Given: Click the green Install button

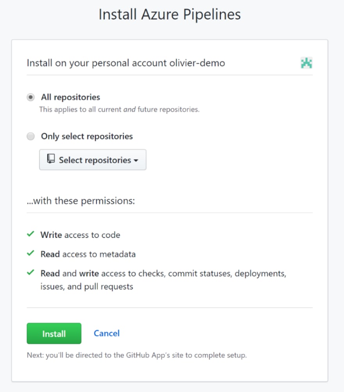Looking at the screenshot, I should point(54,333).
